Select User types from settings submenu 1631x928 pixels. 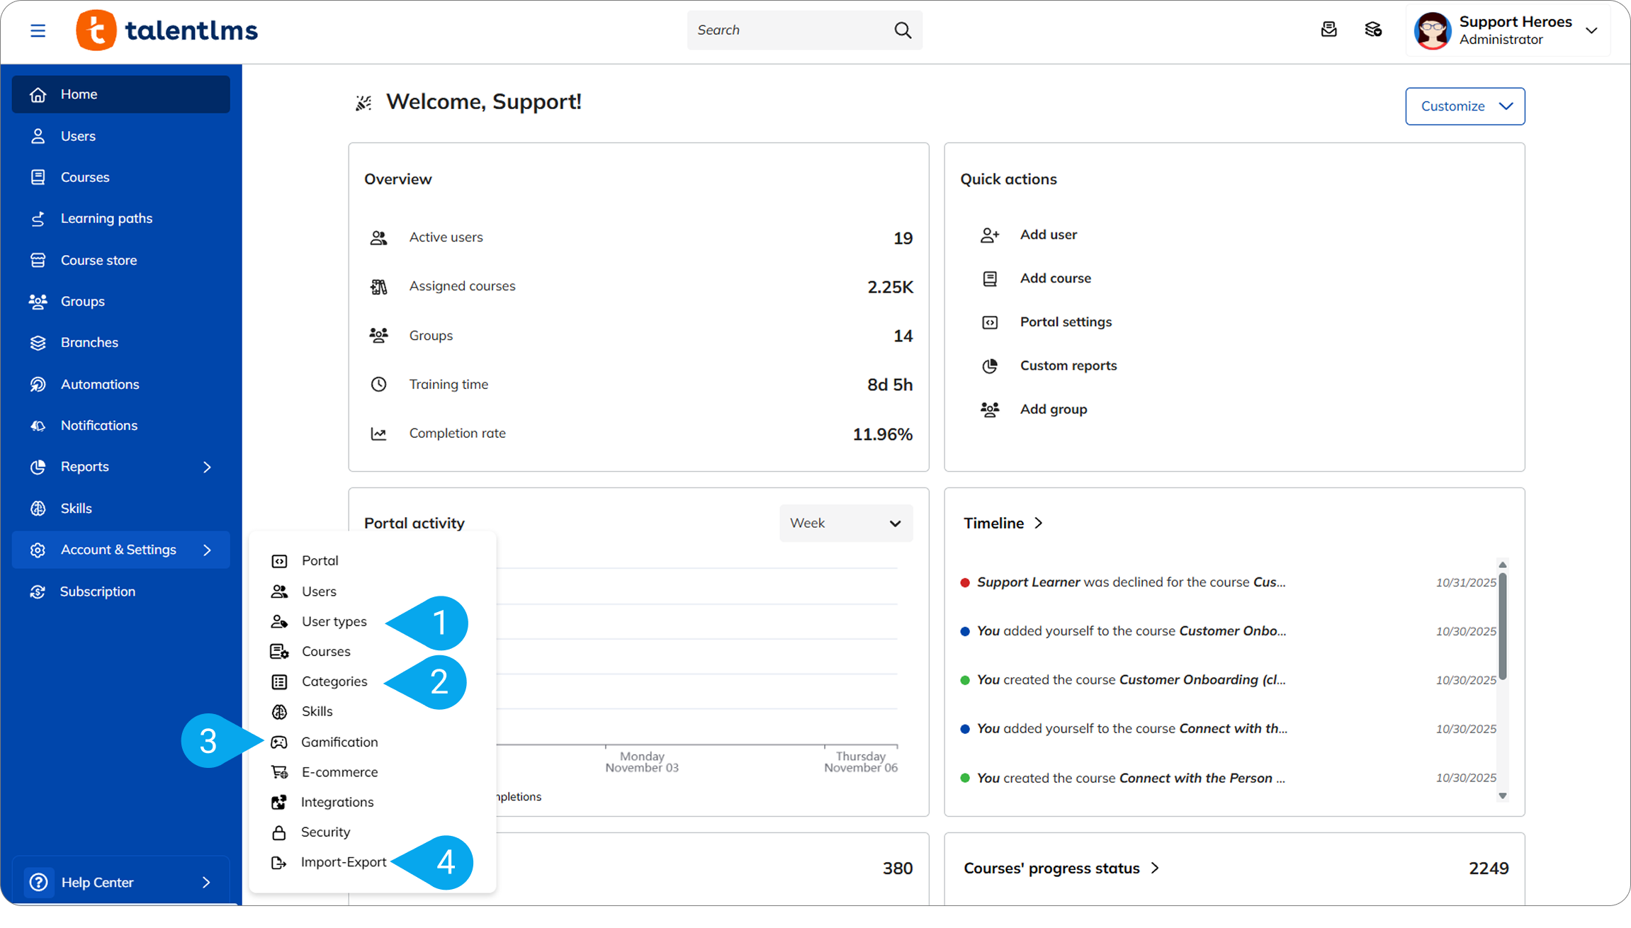click(334, 621)
